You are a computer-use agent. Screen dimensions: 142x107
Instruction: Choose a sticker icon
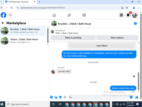[60, 97]
